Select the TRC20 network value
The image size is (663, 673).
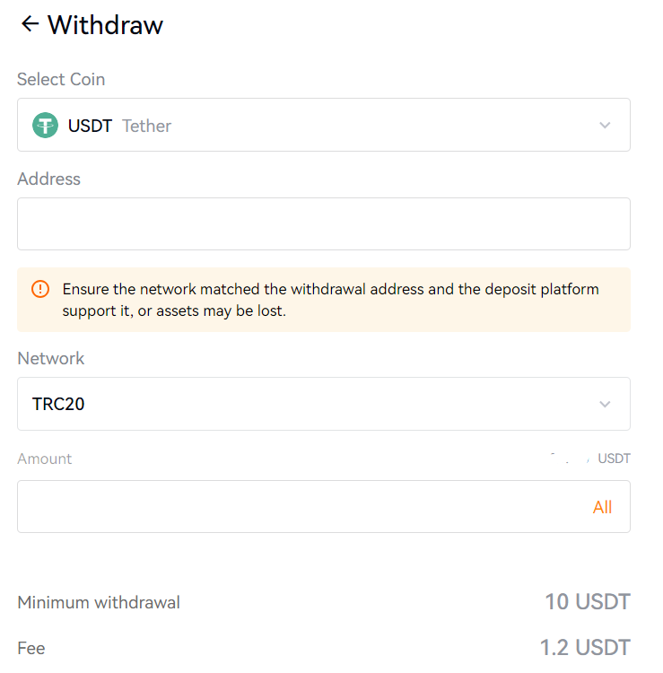[58, 404]
